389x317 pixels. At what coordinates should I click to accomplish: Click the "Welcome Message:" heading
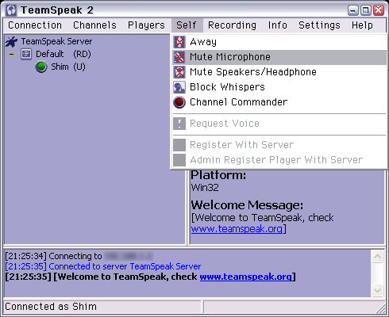247,205
